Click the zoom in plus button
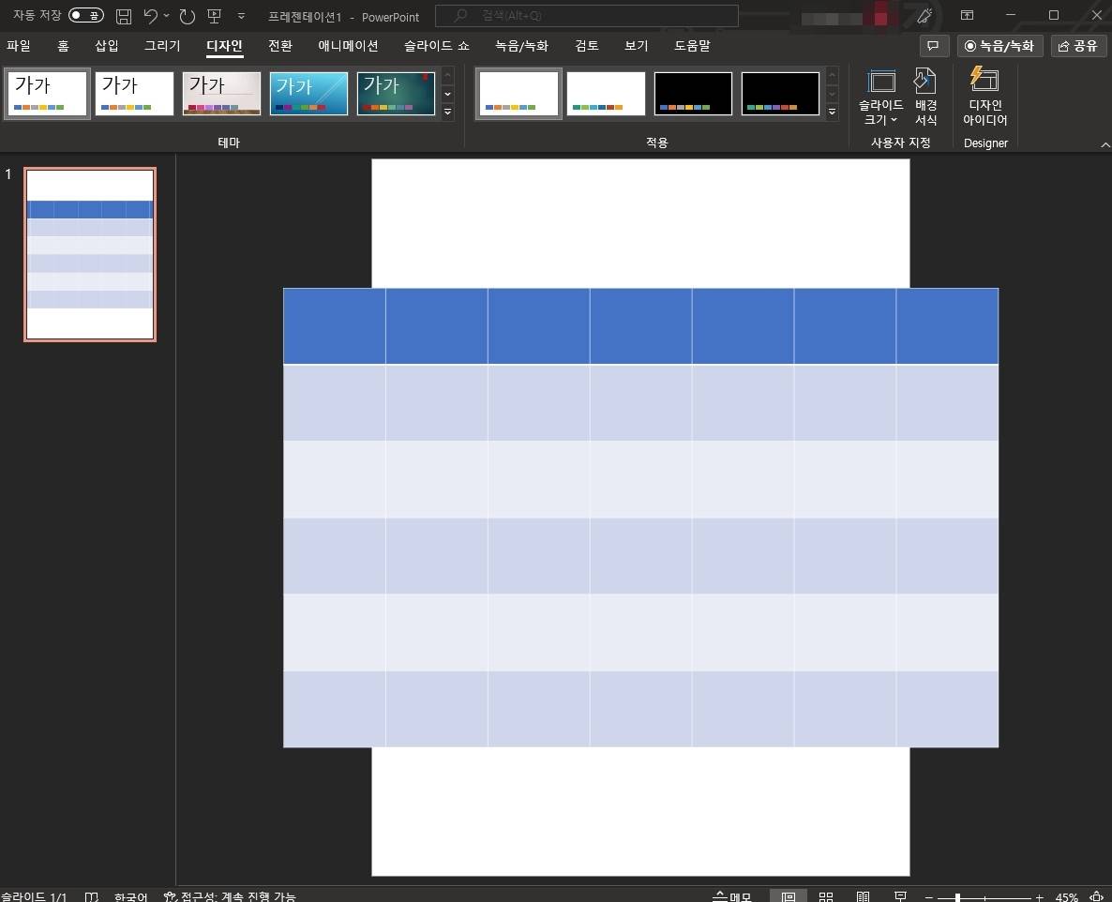 (1039, 897)
